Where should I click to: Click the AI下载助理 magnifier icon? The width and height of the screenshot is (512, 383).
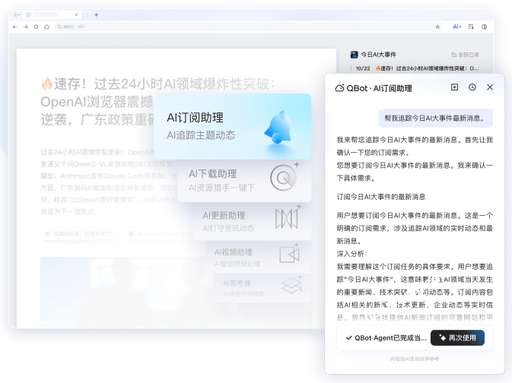click(284, 178)
